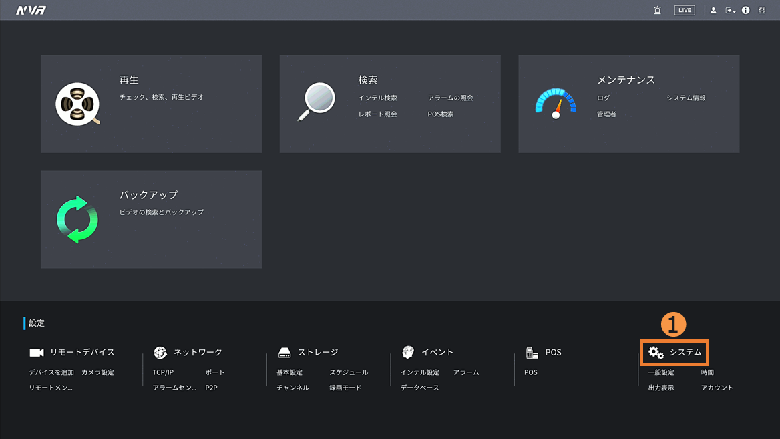Screen dimensions: 780x439
Task: Open TCP/IP network settings
Action: tap(163, 372)
